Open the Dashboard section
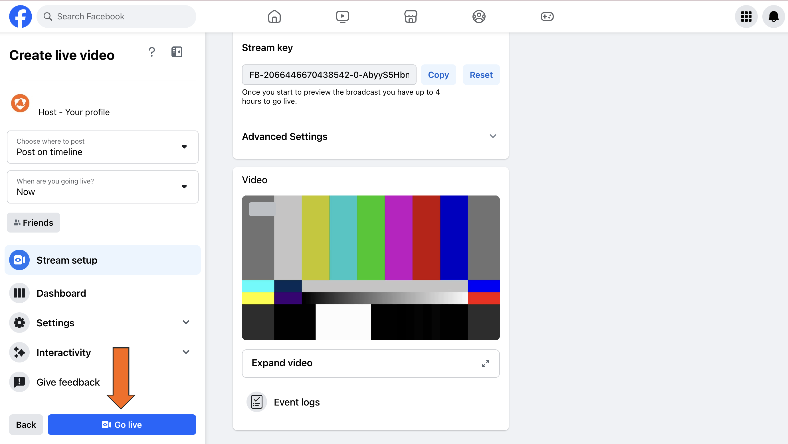Viewport: 788px width, 444px height. 102,293
